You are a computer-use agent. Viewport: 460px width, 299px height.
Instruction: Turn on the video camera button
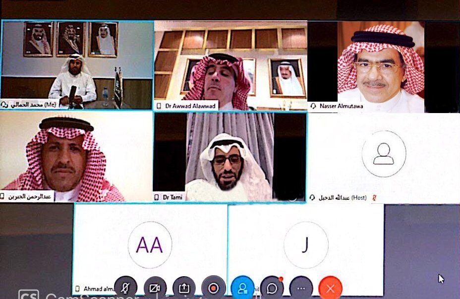(x=155, y=288)
